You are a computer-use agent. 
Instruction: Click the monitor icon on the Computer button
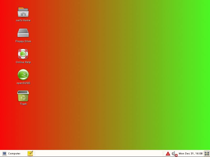click(4, 154)
